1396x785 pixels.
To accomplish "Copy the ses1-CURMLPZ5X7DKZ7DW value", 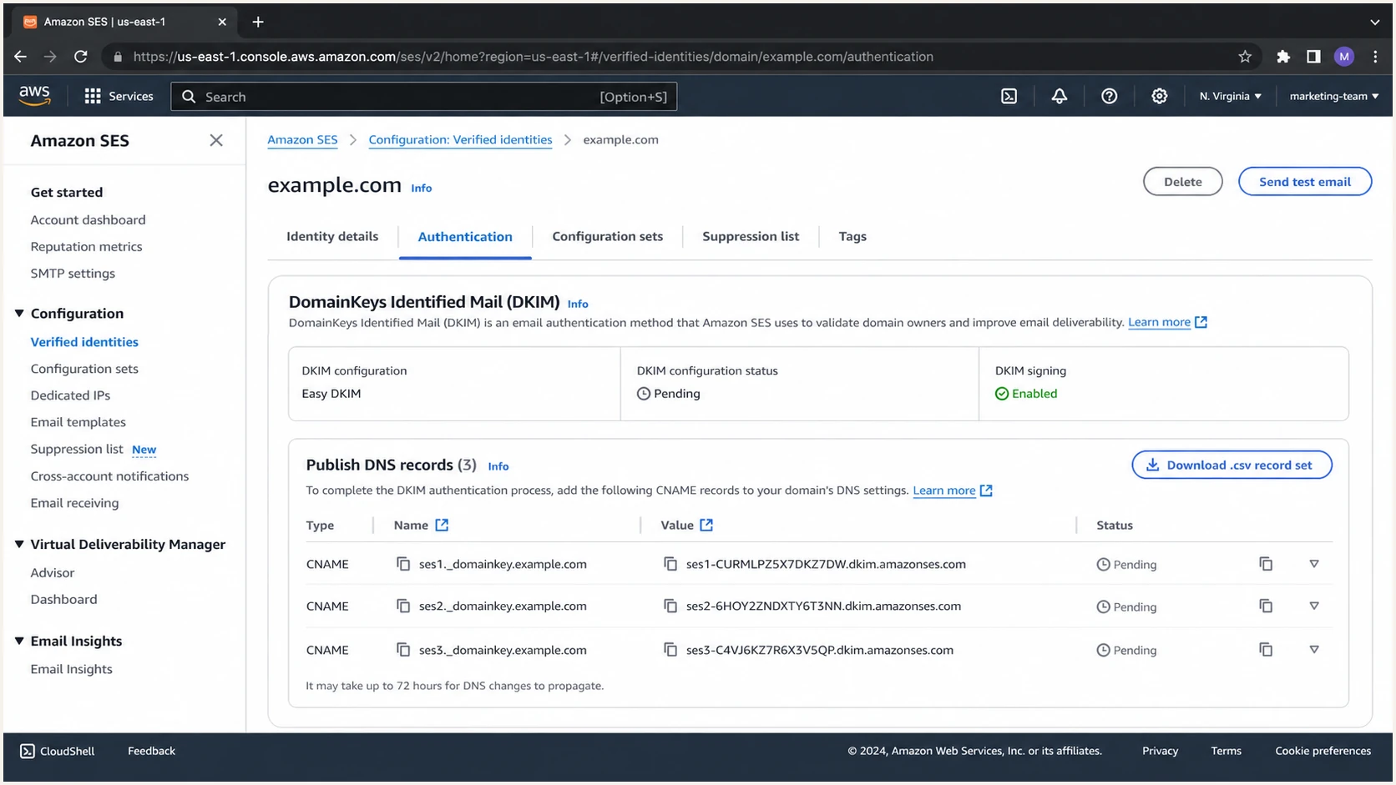I will [670, 564].
